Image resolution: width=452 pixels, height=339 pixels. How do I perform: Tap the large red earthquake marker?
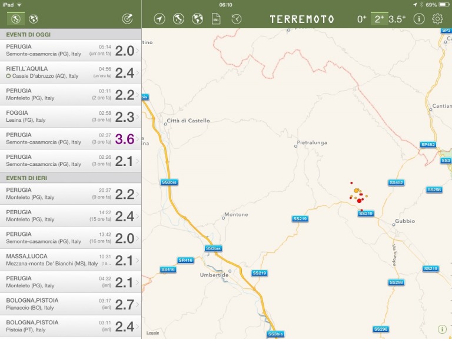(360, 201)
